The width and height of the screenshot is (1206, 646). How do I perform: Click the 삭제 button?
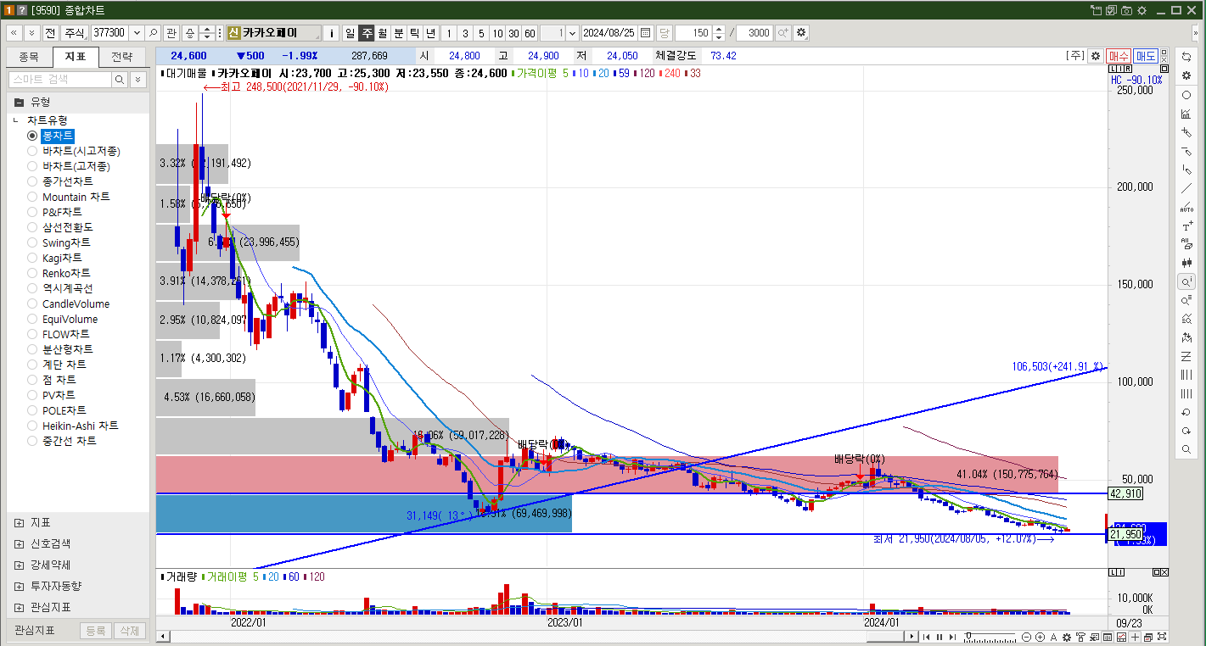tap(130, 631)
